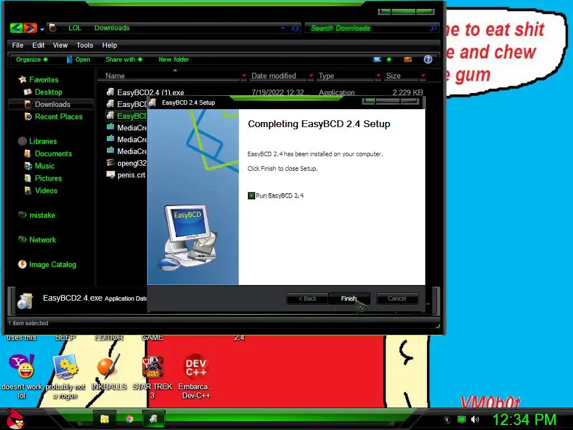Open the Yahoo Messenger desktop icon
The height and width of the screenshot is (430, 573).
pos(22,377)
